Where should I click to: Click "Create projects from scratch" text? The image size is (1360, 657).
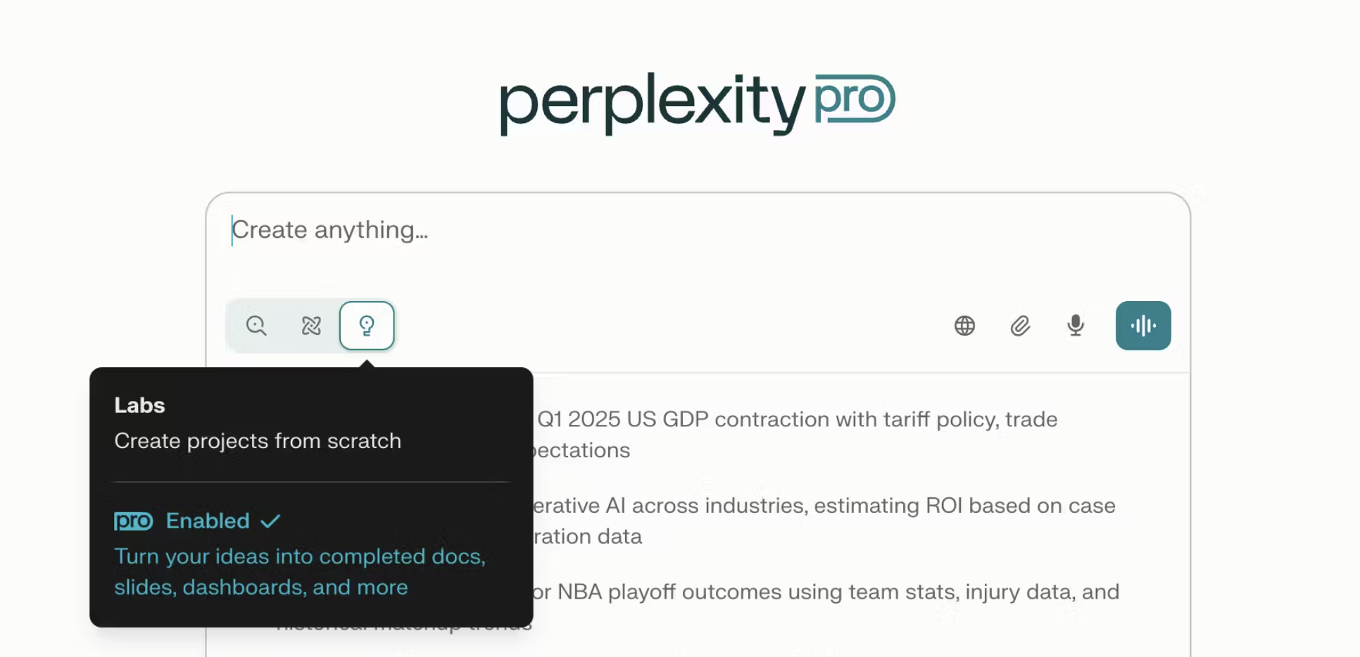point(258,441)
